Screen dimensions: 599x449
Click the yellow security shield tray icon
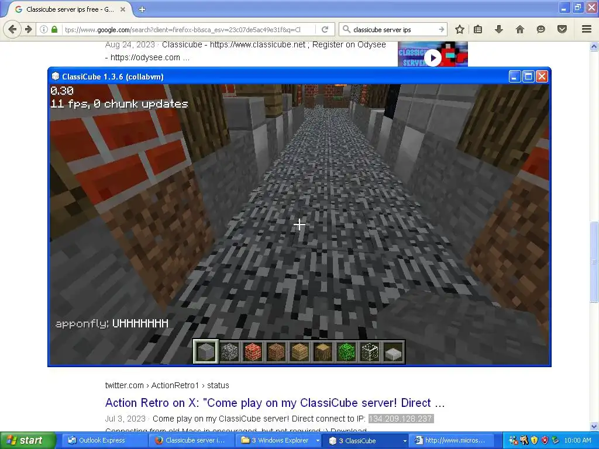pos(534,441)
